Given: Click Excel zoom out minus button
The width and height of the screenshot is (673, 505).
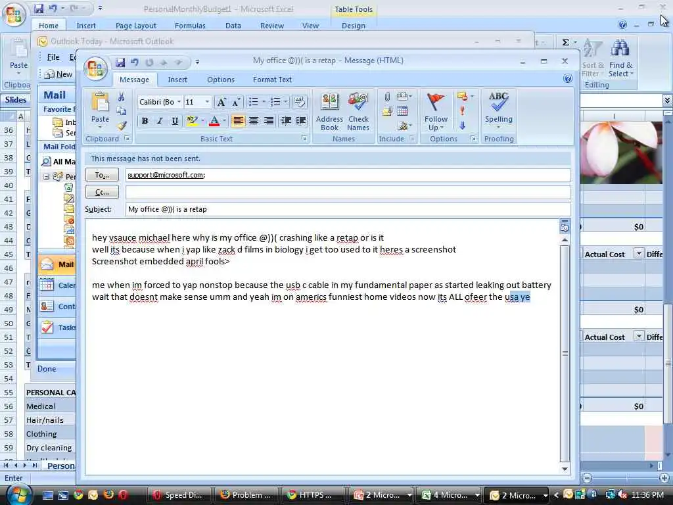Looking at the screenshot, I should pyautogui.click(x=587, y=478).
